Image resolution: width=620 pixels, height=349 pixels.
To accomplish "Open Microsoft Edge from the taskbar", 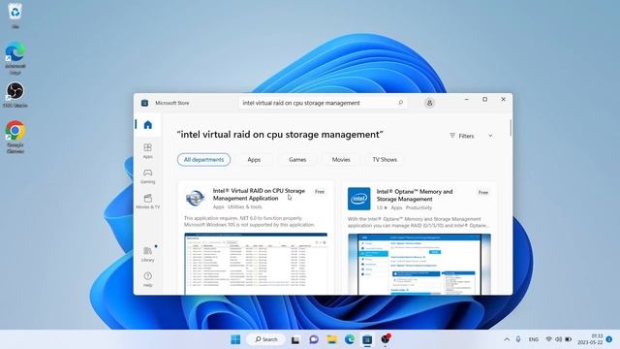I will [350, 339].
